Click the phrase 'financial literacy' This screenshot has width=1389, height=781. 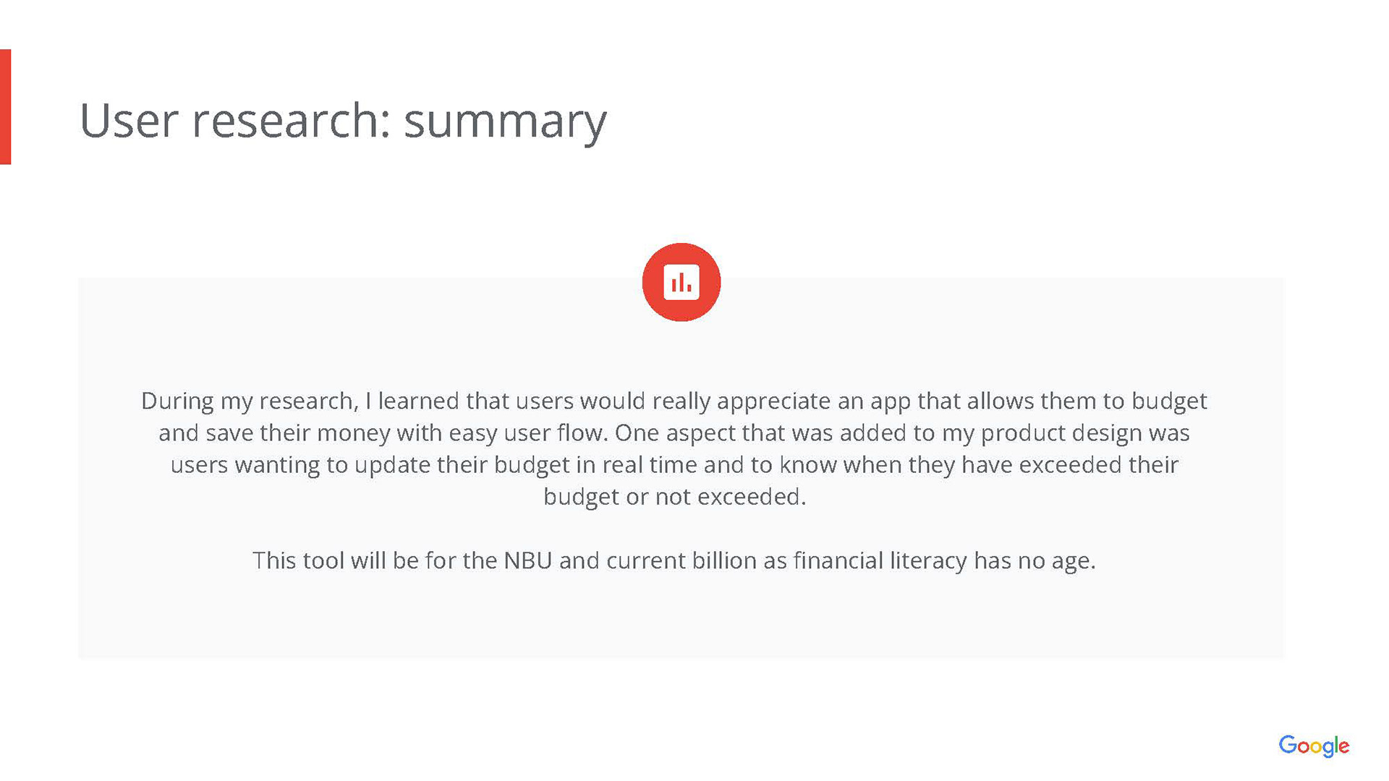(880, 561)
